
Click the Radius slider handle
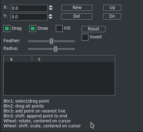pyautogui.click(x=56, y=49)
